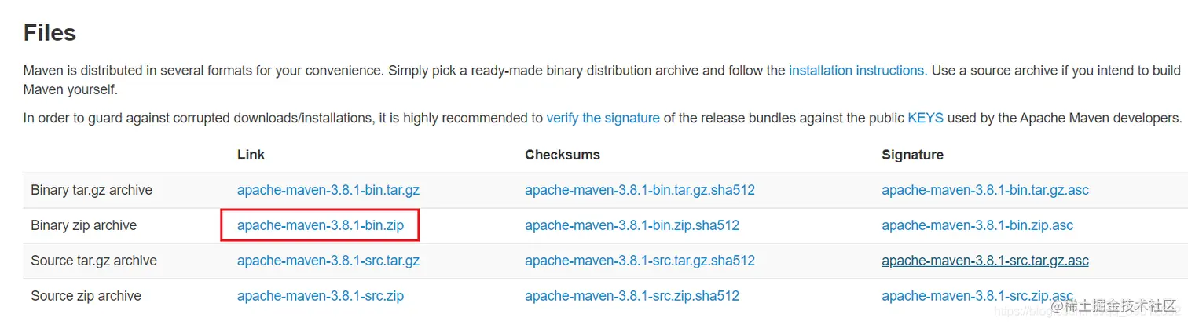The image size is (1188, 325).
Task: Click the 'Signature' column header
Action: (x=912, y=155)
